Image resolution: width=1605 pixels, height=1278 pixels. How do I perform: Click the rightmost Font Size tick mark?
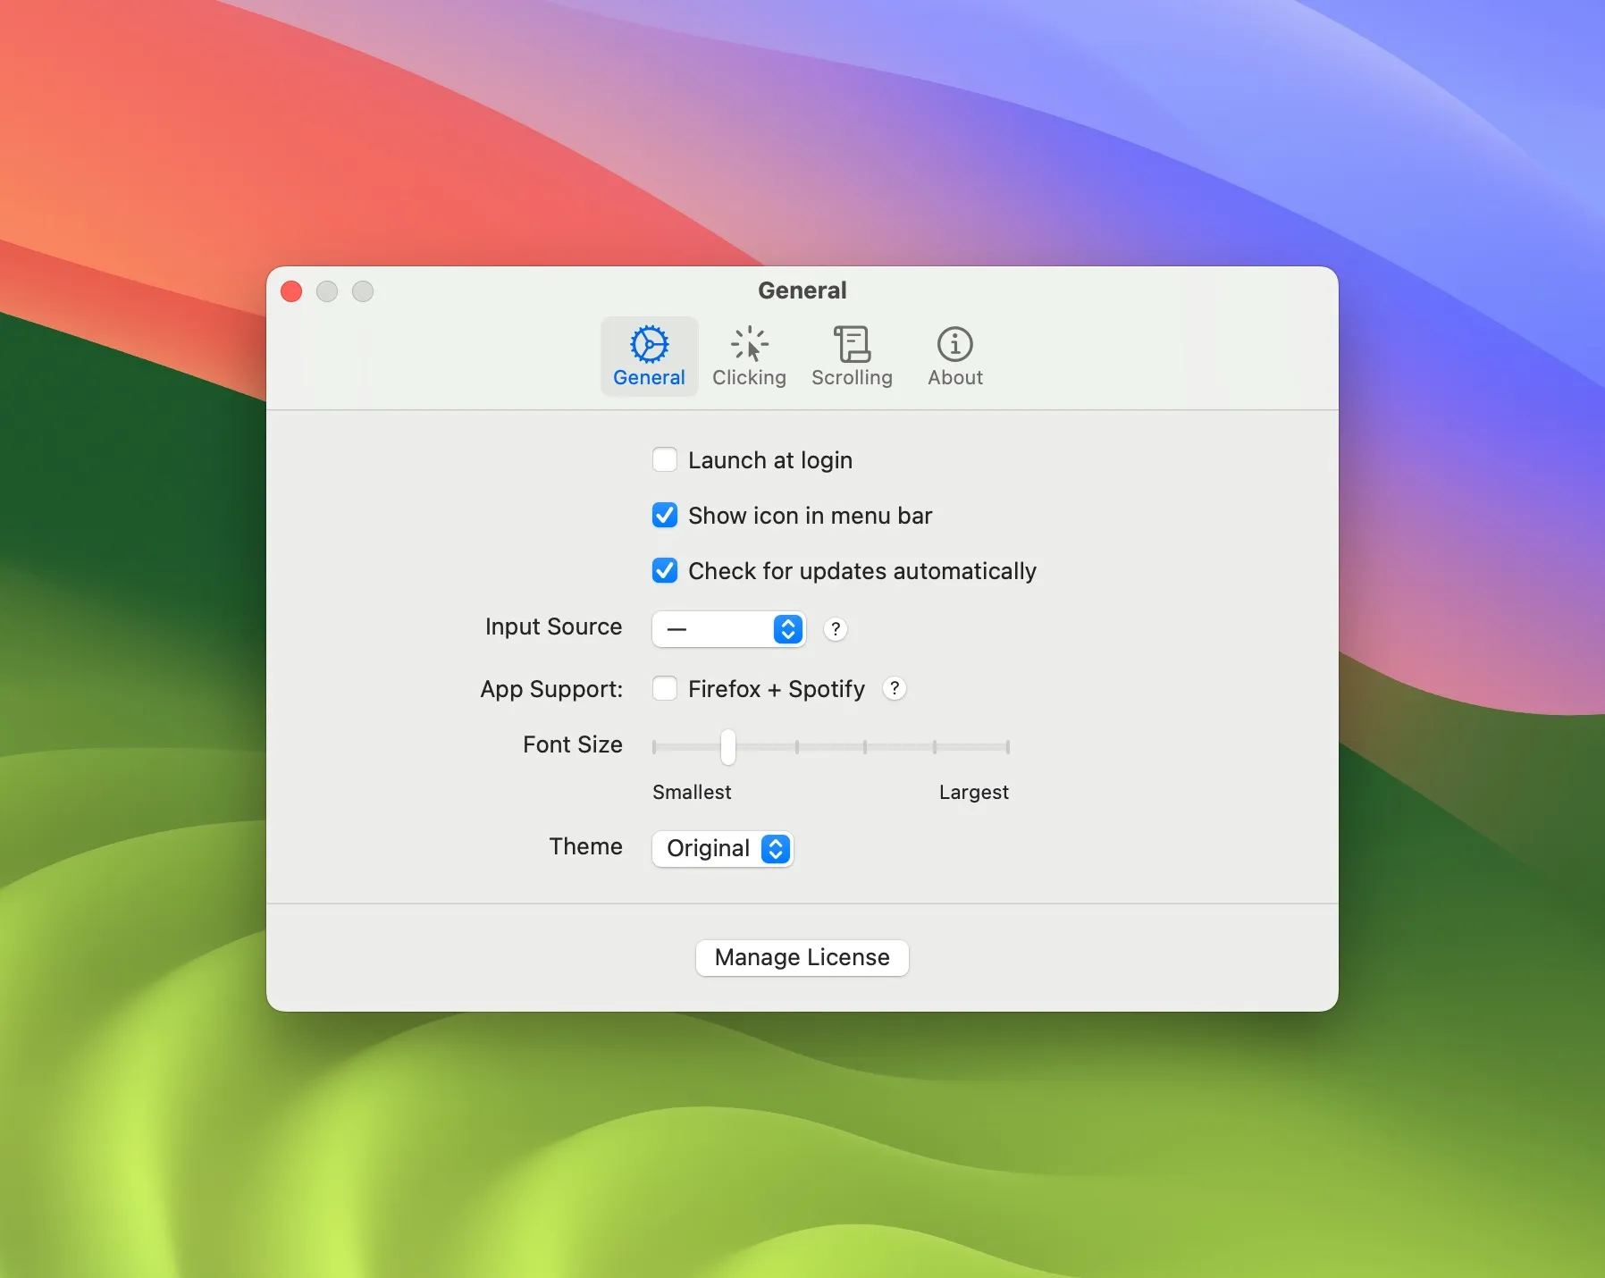(1008, 747)
